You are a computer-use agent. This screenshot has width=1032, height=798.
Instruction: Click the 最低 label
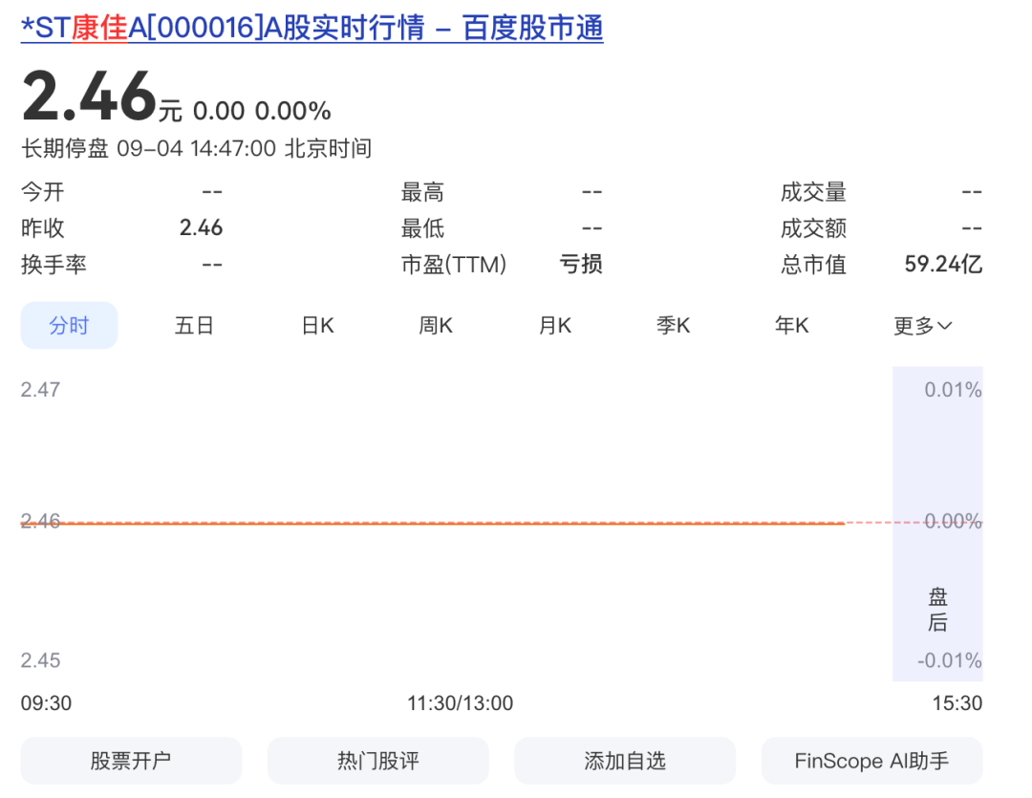click(422, 228)
